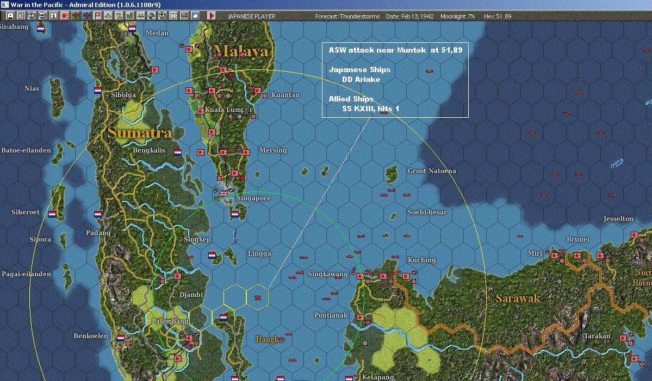Open the document list report icon
Screen dimensions: 652x381
pyautogui.click(x=21, y=16)
